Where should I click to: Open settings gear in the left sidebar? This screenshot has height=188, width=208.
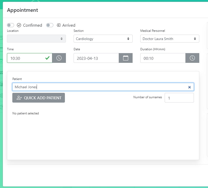click(1, 95)
